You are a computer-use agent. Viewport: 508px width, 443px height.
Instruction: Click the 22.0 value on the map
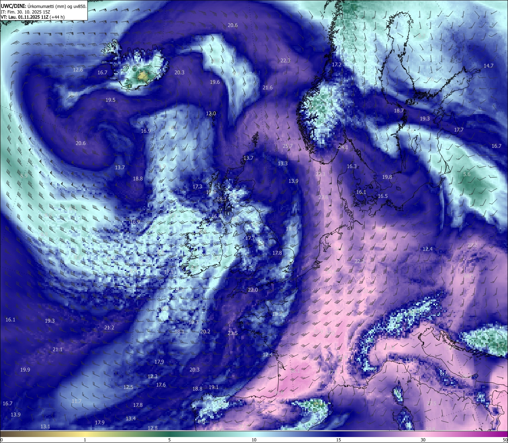(x=253, y=290)
